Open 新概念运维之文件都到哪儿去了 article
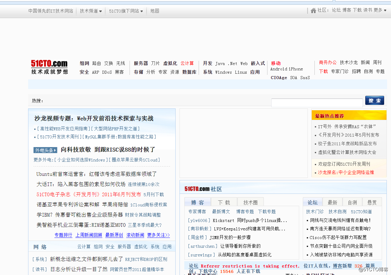Screen dimensions: 391x275 [86, 259]
